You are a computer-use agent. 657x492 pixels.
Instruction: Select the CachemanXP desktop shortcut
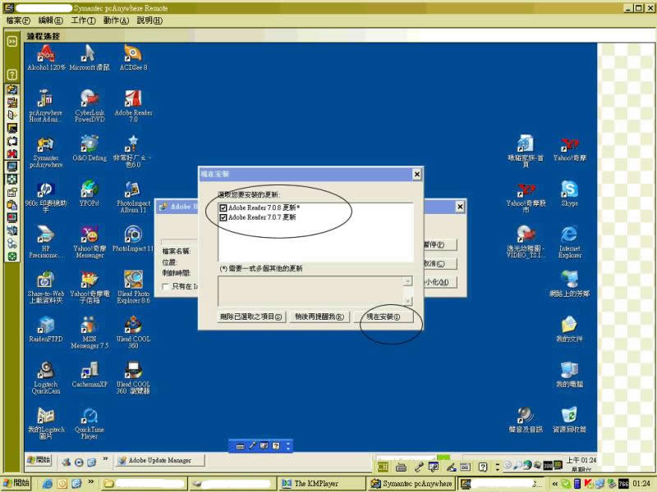coord(90,375)
